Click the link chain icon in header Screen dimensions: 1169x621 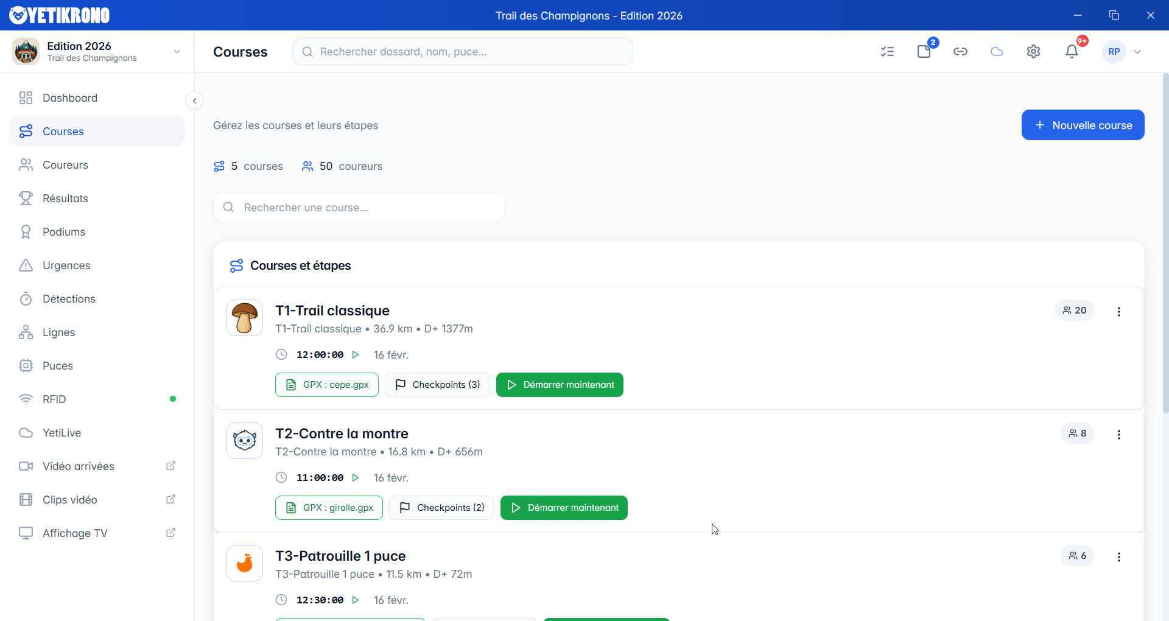960,52
